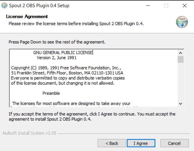Click the Copyright line in the license
This screenshot has height=151, width=194.
coord(66,68)
